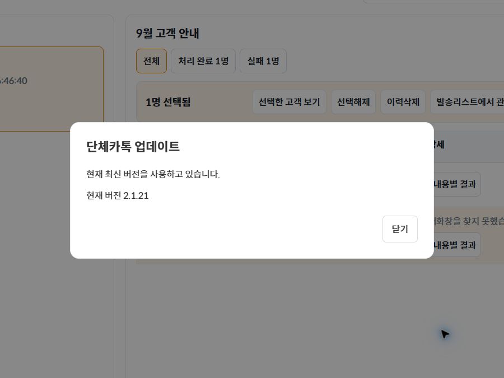The image size is (504, 378).
Task: Click the 현재 최신 버전을 사용하고 있습니다 message
Action: (x=153, y=174)
